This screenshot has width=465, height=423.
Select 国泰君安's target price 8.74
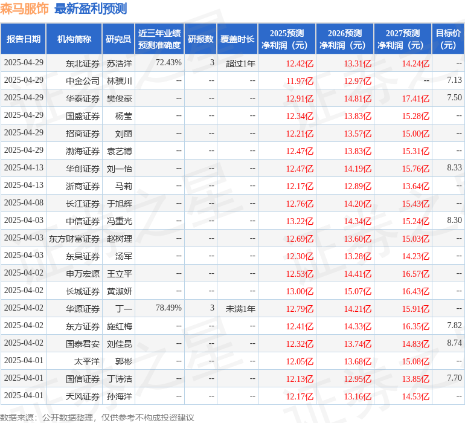click(x=454, y=343)
